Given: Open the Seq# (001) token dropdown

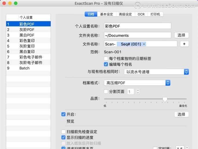Looking at the screenshot, I should click(131, 44).
